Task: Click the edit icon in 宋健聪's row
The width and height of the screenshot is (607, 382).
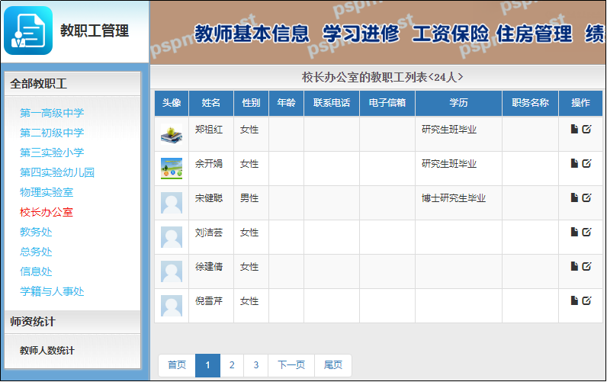Action: point(586,197)
